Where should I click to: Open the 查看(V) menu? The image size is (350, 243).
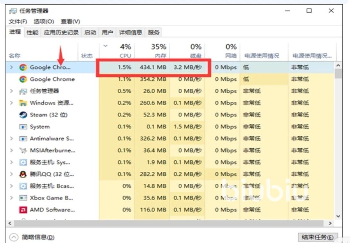coord(70,21)
